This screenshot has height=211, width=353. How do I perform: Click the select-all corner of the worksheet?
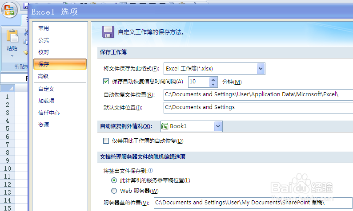[x=8, y=88]
